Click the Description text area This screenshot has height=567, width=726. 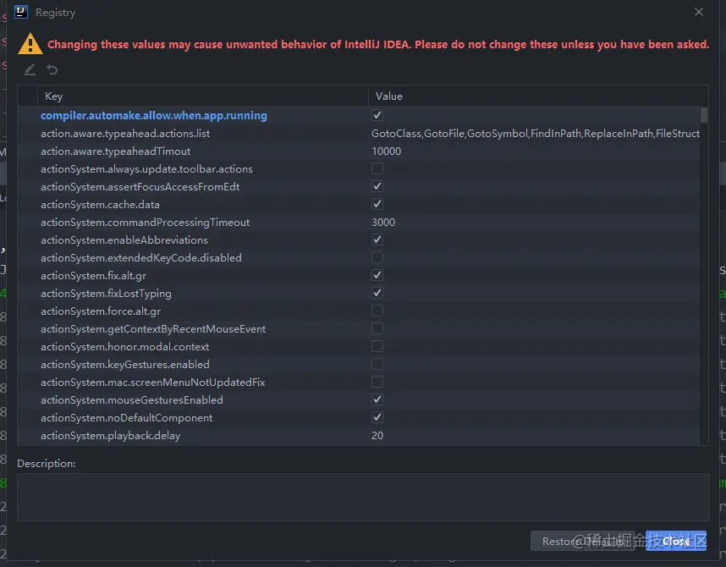pos(363,497)
